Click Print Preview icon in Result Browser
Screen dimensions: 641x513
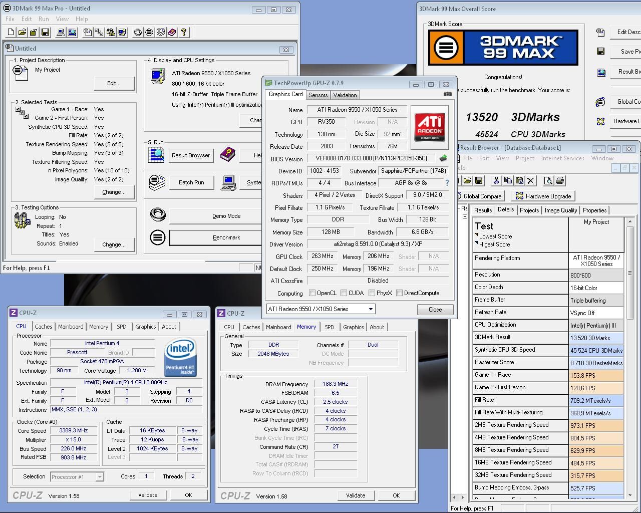pos(548,180)
